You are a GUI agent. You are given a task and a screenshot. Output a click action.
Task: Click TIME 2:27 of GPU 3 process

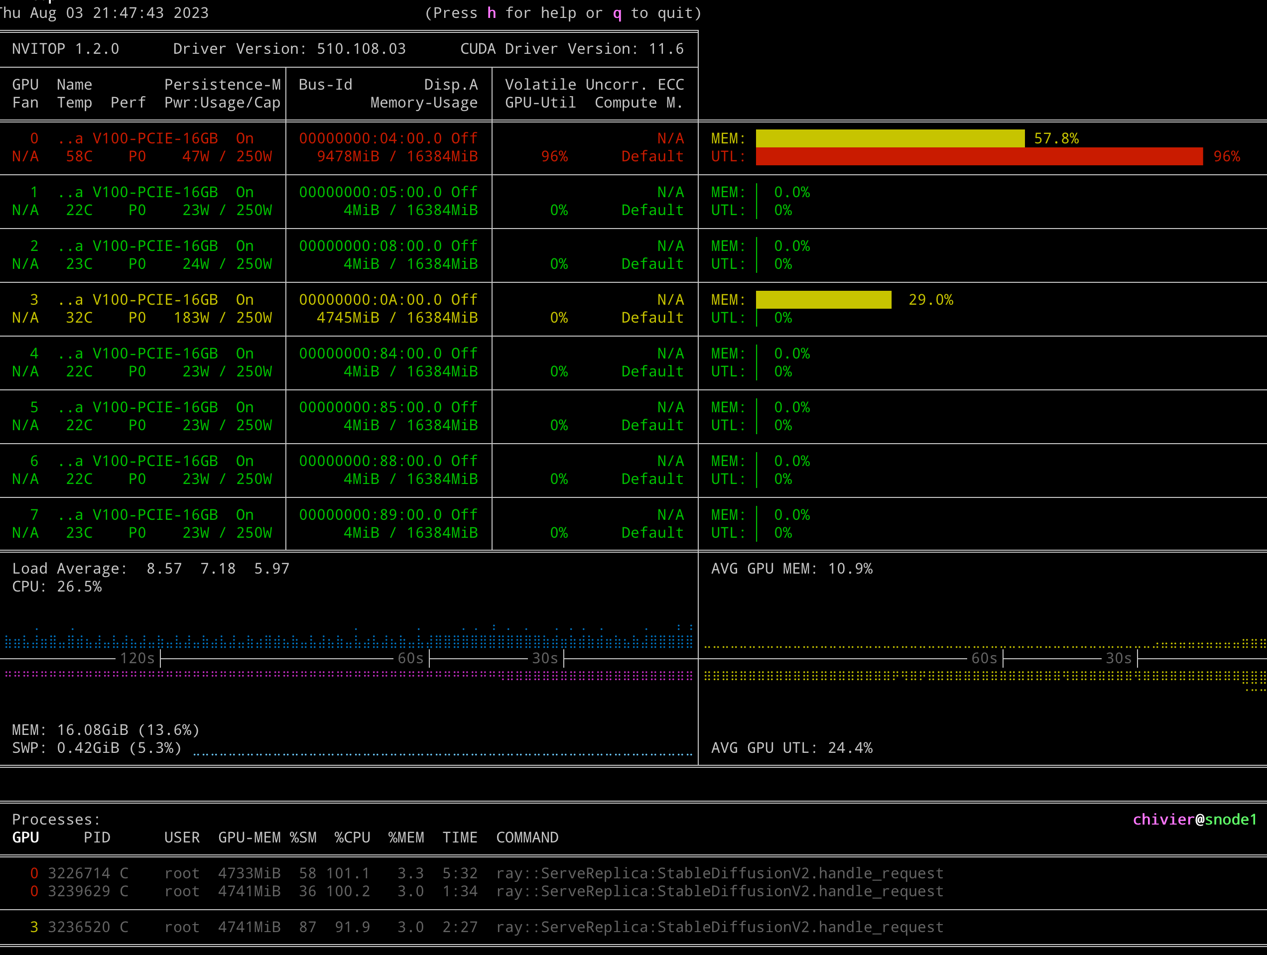click(x=460, y=927)
